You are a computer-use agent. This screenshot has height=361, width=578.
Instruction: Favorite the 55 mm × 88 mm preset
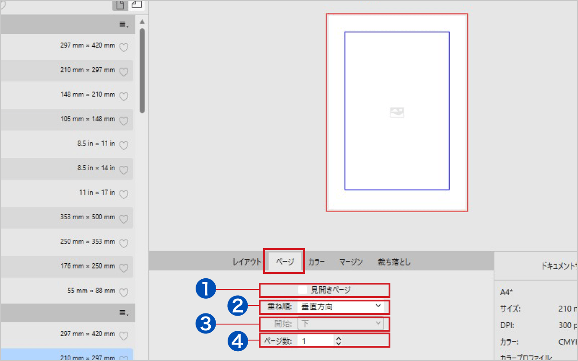(x=124, y=292)
